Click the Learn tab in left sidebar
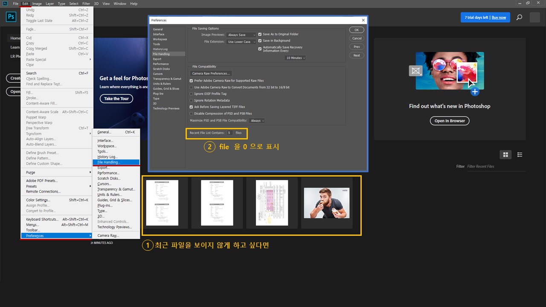Image resolution: width=546 pixels, height=307 pixels. 15,47
